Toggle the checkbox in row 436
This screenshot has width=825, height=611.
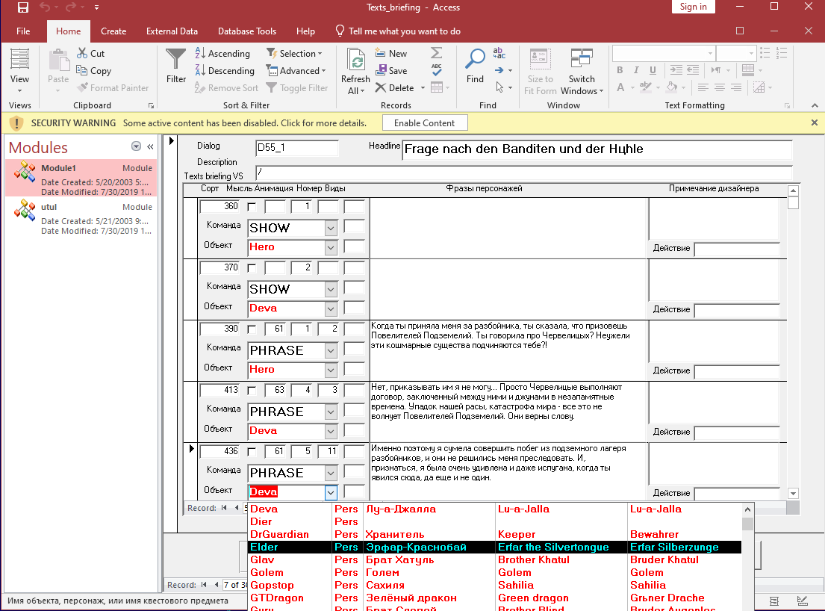pos(252,452)
